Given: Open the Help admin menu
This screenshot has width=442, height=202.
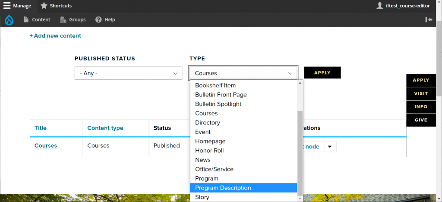Looking at the screenshot, I should [105, 20].
